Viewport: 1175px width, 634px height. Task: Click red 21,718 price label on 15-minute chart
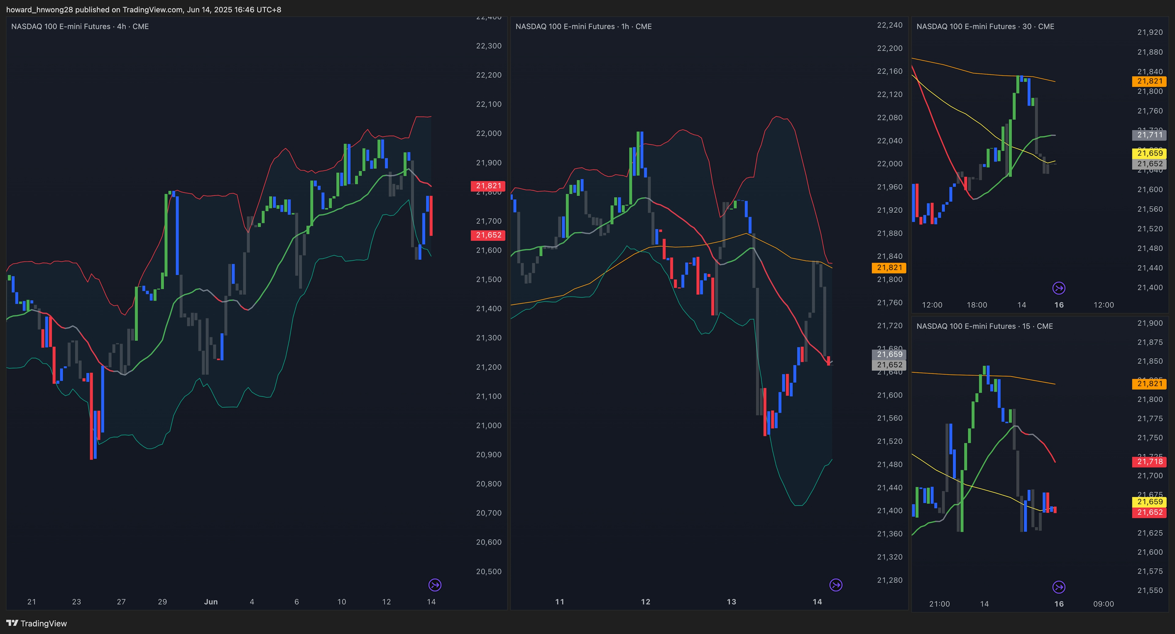tap(1150, 462)
